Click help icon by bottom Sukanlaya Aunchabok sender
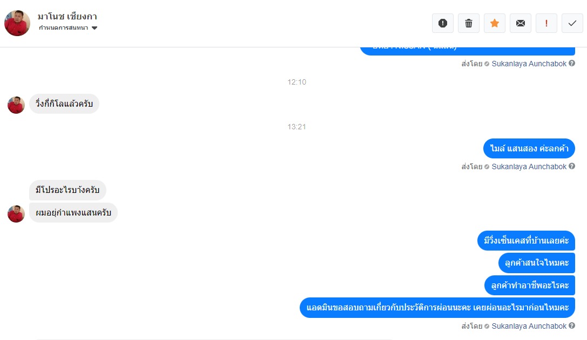The width and height of the screenshot is (587, 340). 572,325
